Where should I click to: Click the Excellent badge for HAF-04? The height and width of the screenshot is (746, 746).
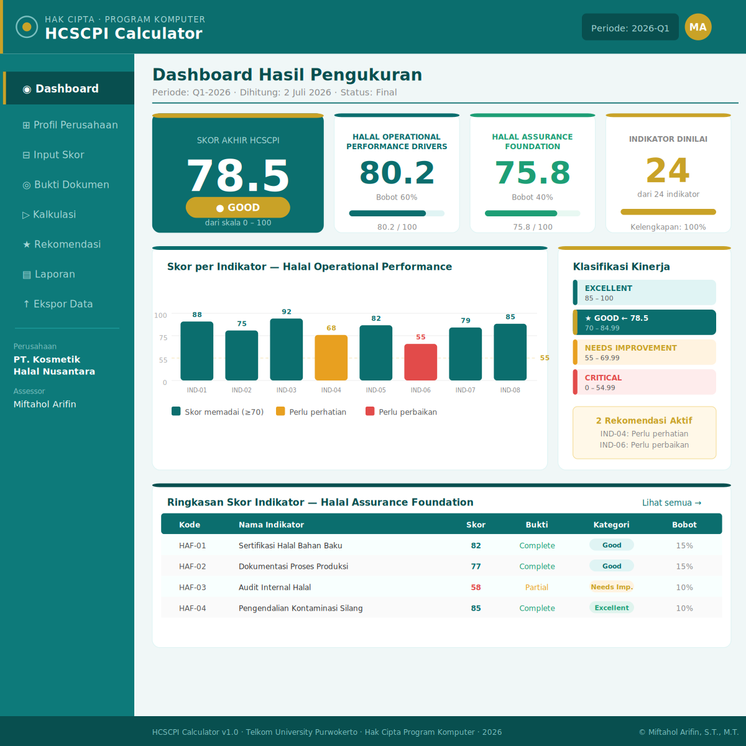pos(612,608)
